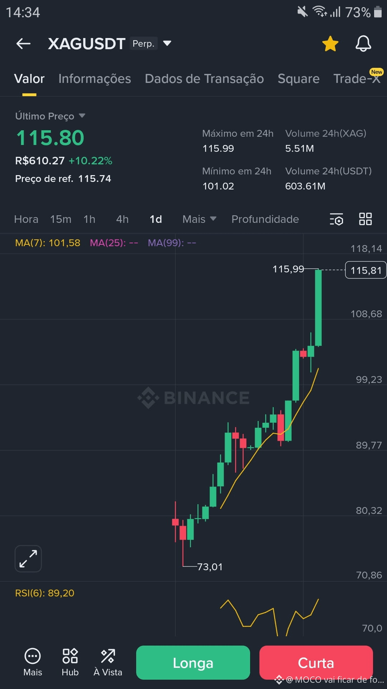Tap the battery 73% status indicator

coord(364,12)
